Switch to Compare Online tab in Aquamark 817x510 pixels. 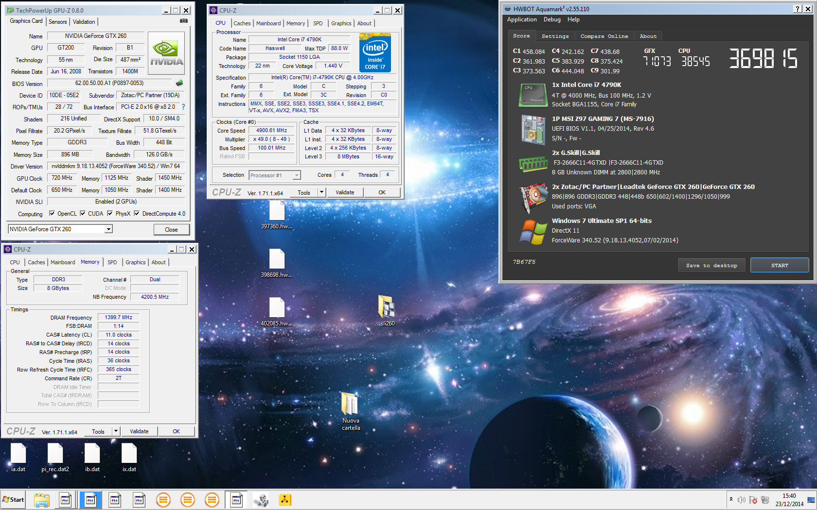tap(604, 36)
